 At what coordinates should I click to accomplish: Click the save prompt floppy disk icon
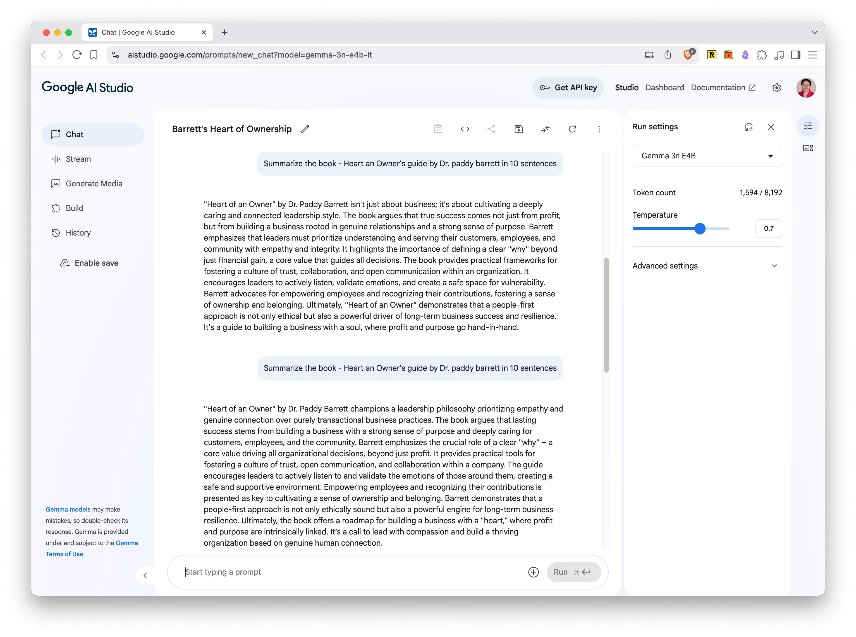pyautogui.click(x=518, y=129)
